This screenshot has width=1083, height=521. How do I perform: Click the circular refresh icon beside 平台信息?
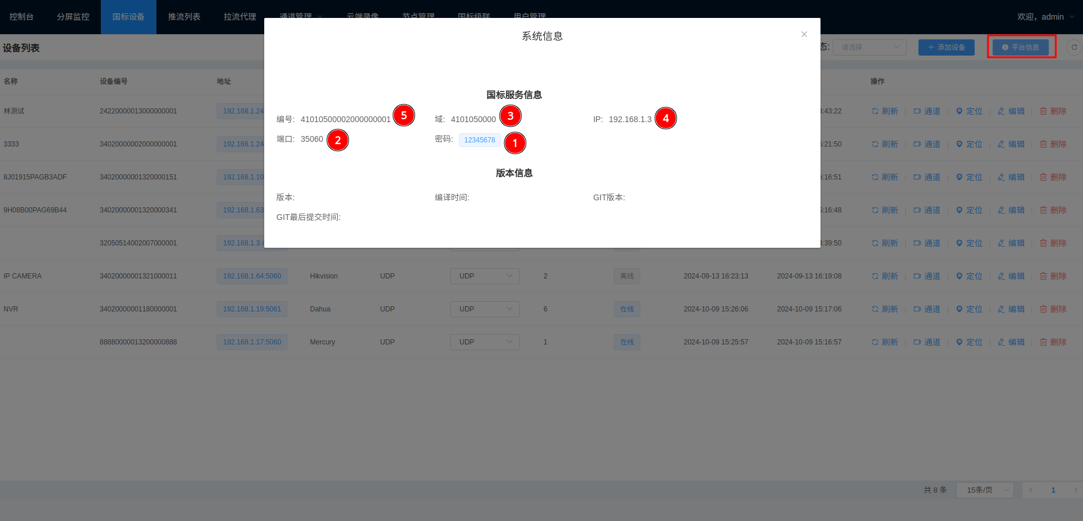tap(1074, 47)
